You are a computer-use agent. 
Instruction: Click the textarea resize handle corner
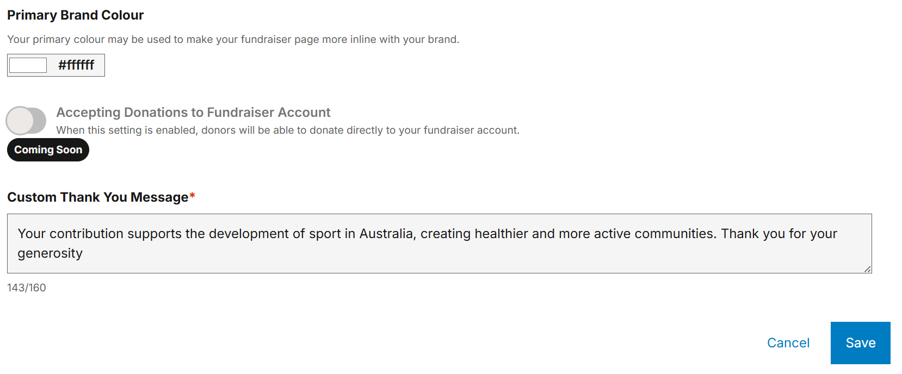[867, 269]
